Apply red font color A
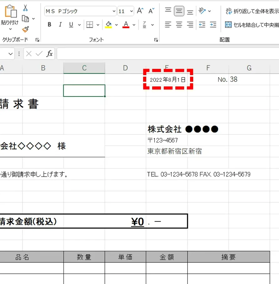Viewport: 279px width, 284px height. (x=126, y=25)
